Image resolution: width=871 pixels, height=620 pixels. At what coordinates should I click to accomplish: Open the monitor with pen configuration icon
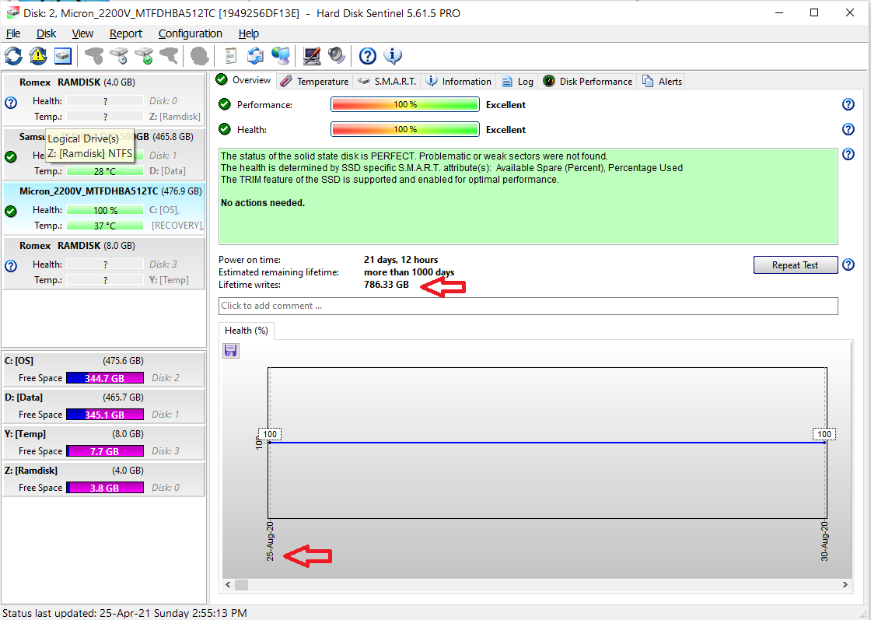(312, 55)
